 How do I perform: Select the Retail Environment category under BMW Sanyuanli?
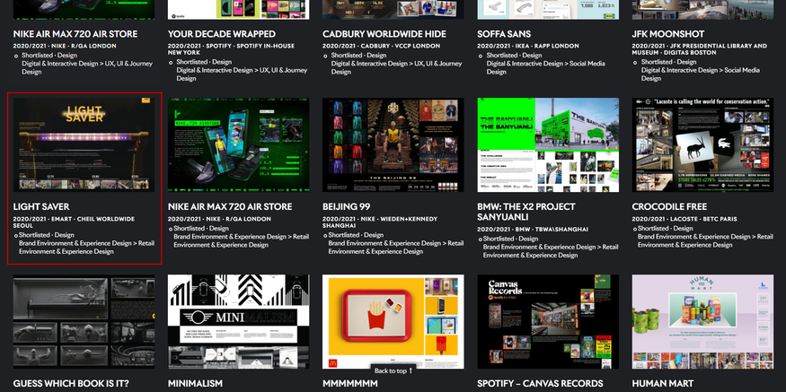551,251
